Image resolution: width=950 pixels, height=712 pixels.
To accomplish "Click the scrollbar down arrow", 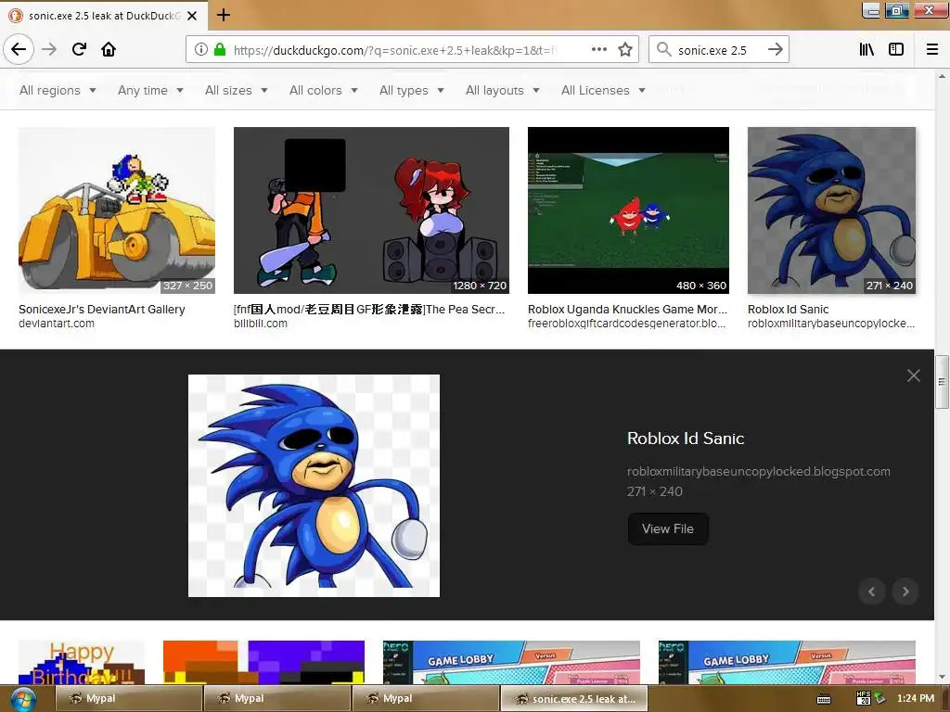I will point(942,678).
